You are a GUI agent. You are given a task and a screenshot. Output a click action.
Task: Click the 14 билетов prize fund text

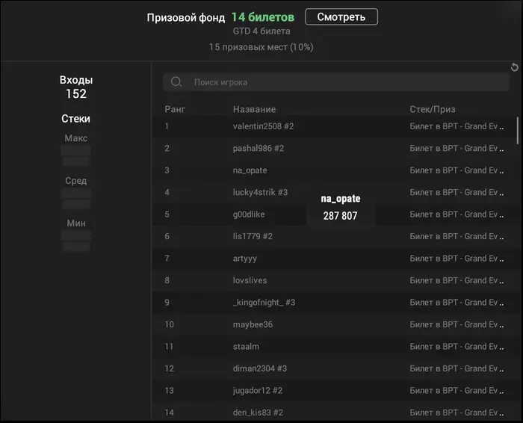(x=262, y=16)
